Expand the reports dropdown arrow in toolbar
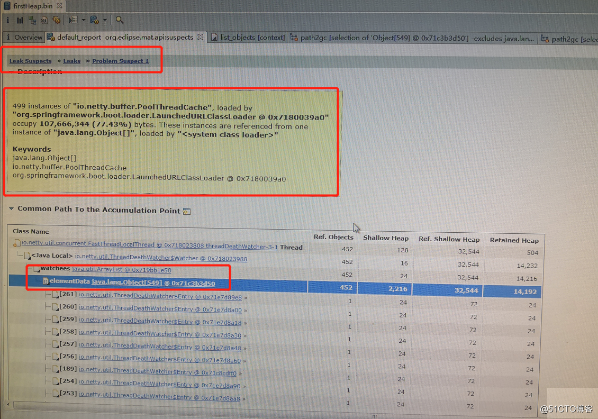This screenshot has height=419, width=598. pyautogui.click(x=84, y=20)
